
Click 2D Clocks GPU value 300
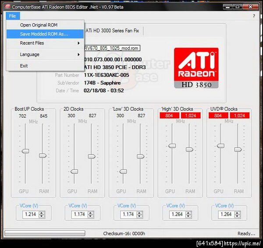[71, 116]
